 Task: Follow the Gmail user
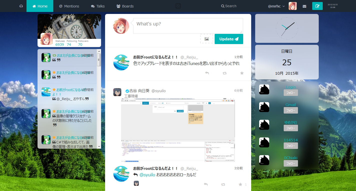[291, 110]
